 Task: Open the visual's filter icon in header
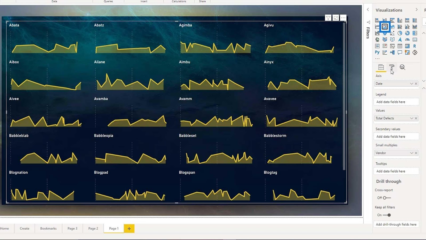tap(328, 18)
